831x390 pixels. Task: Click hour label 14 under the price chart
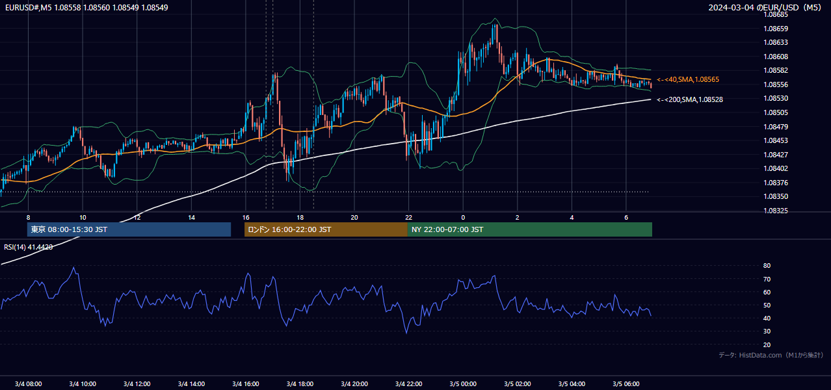pos(191,217)
